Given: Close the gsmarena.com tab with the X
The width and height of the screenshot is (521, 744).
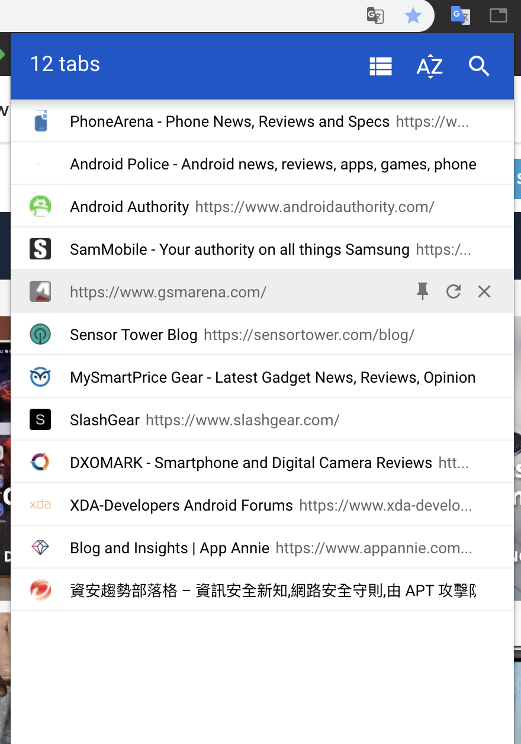Looking at the screenshot, I should point(484,291).
